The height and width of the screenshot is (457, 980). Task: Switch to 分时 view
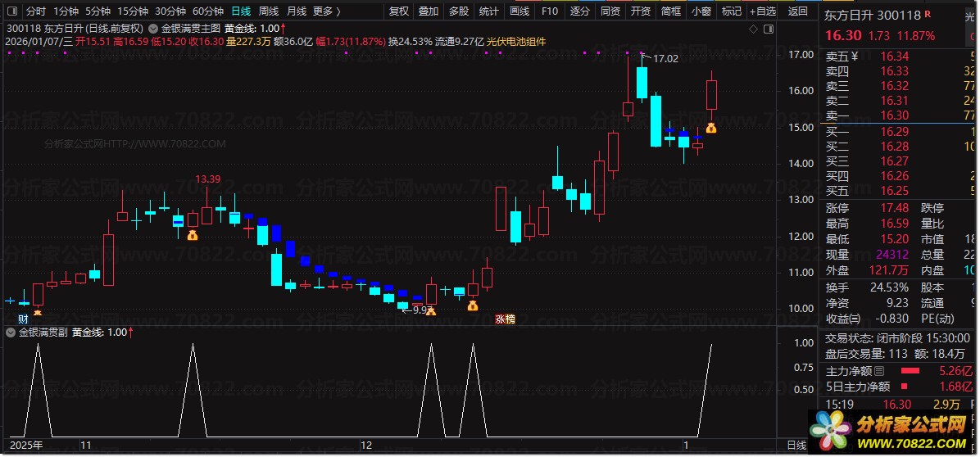[36, 11]
